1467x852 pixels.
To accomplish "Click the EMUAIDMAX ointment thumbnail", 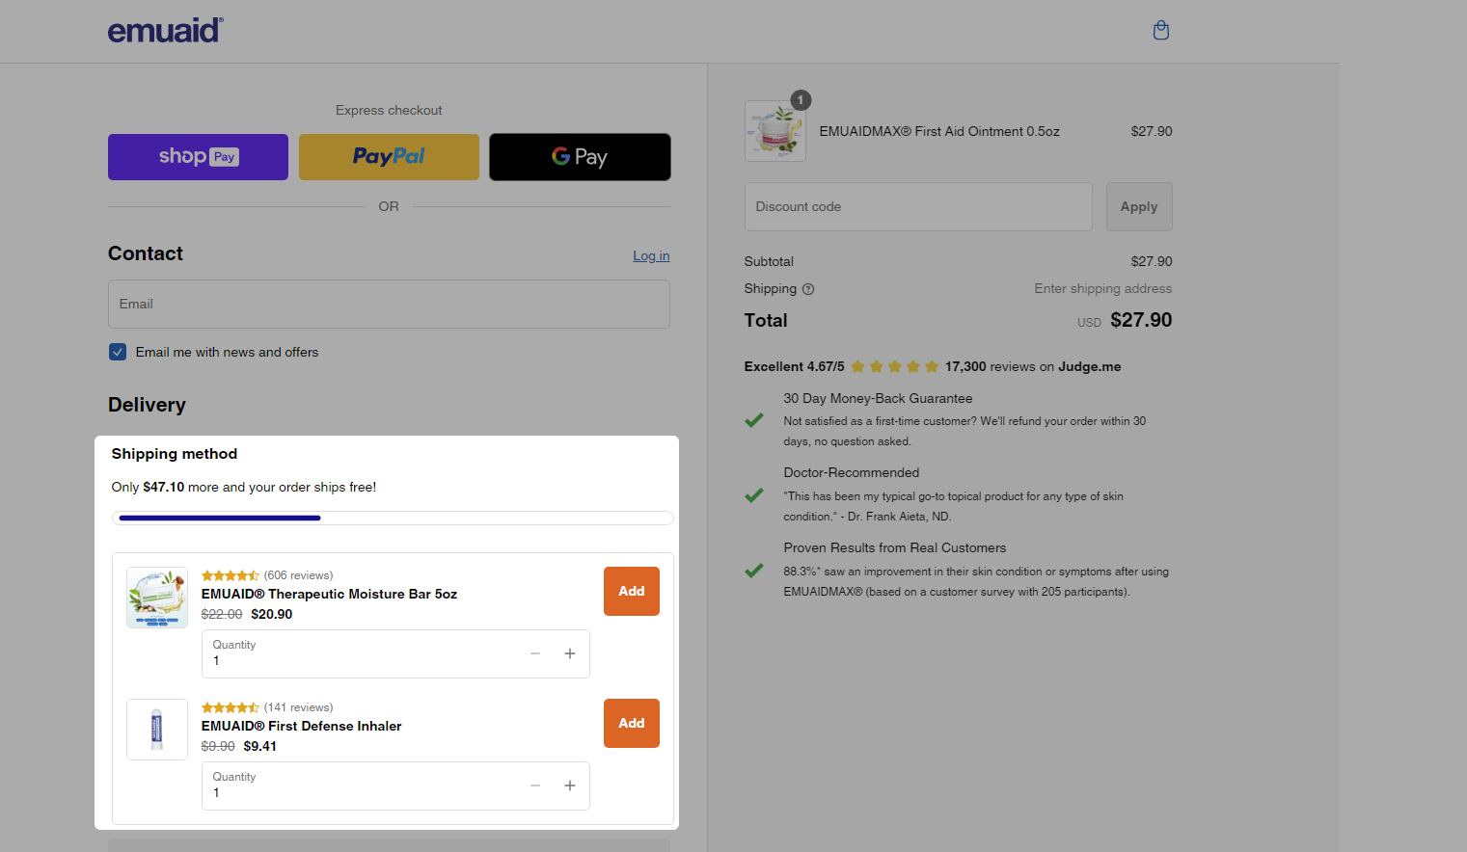I will pyautogui.click(x=774, y=131).
